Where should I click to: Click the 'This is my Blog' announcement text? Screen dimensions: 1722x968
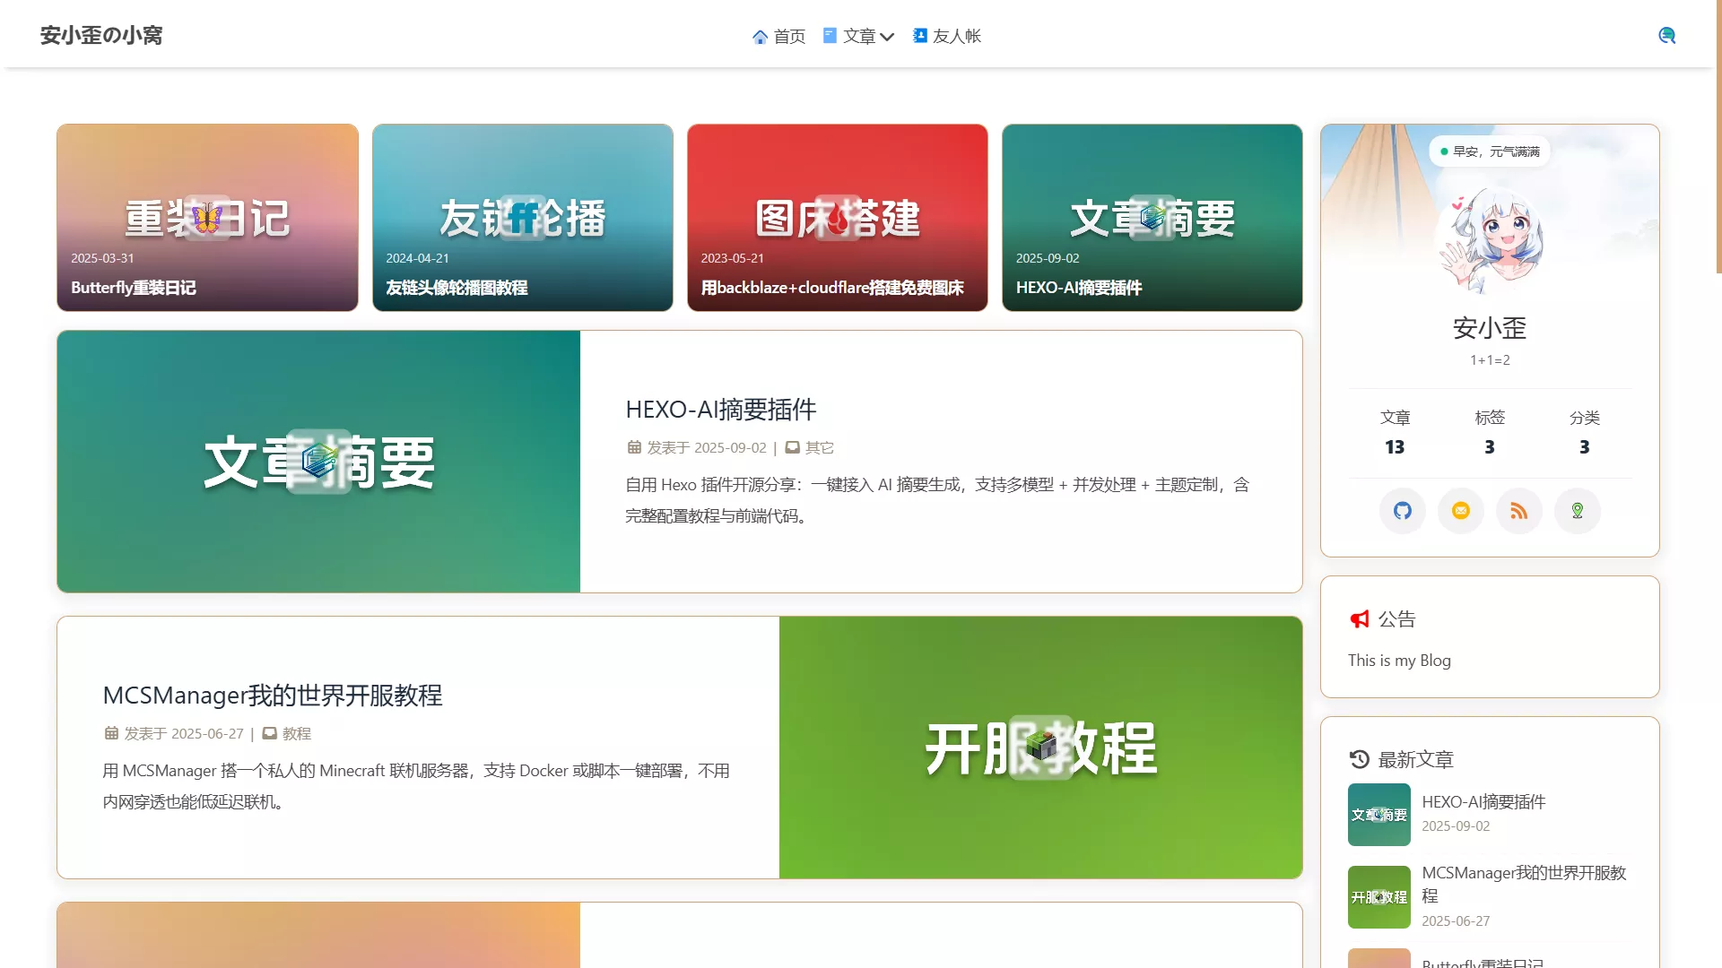point(1399,661)
